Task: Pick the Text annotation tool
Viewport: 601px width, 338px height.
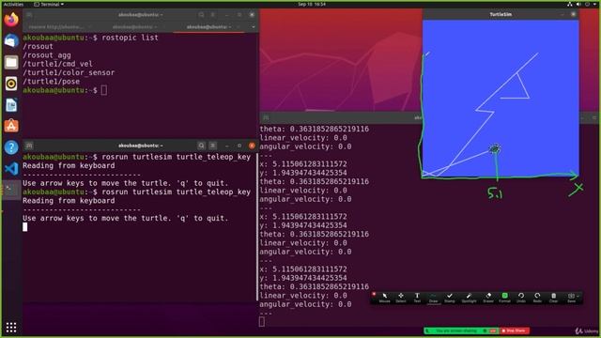Action: click(417, 298)
